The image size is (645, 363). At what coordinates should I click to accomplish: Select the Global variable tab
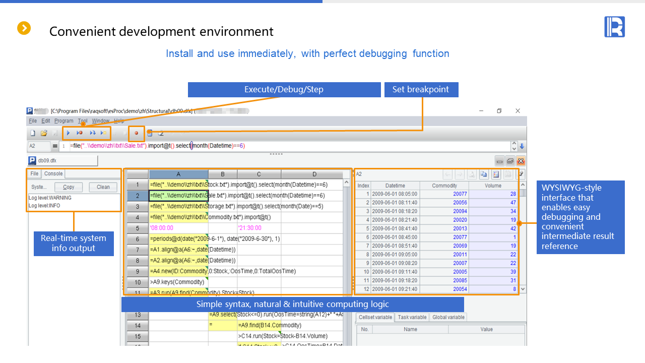point(448,317)
